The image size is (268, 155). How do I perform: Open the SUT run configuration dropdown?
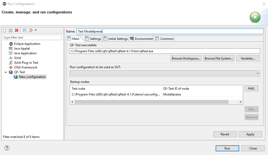(165, 73)
